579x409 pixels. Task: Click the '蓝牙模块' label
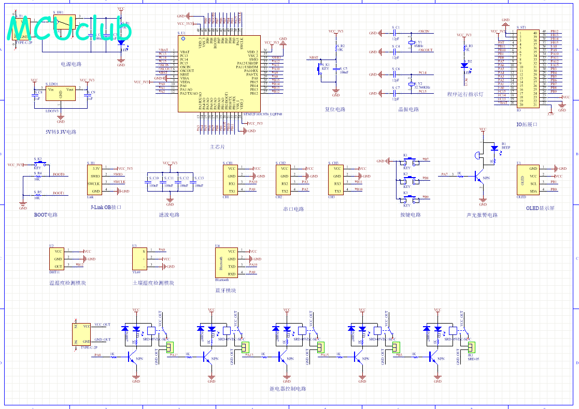pos(225,290)
